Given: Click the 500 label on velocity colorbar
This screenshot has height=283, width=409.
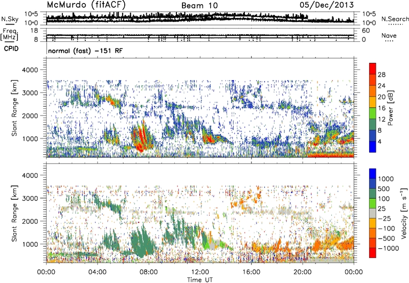Looking at the screenshot, I should coord(384,189).
